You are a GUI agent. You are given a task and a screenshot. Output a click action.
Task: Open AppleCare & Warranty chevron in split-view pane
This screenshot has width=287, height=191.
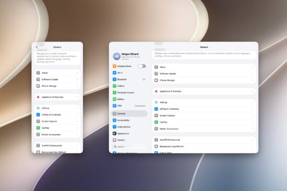point(253,91)
